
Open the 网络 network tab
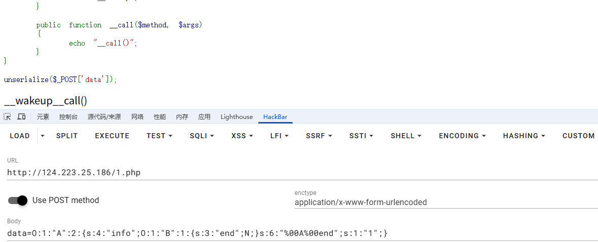coord(137,117)
